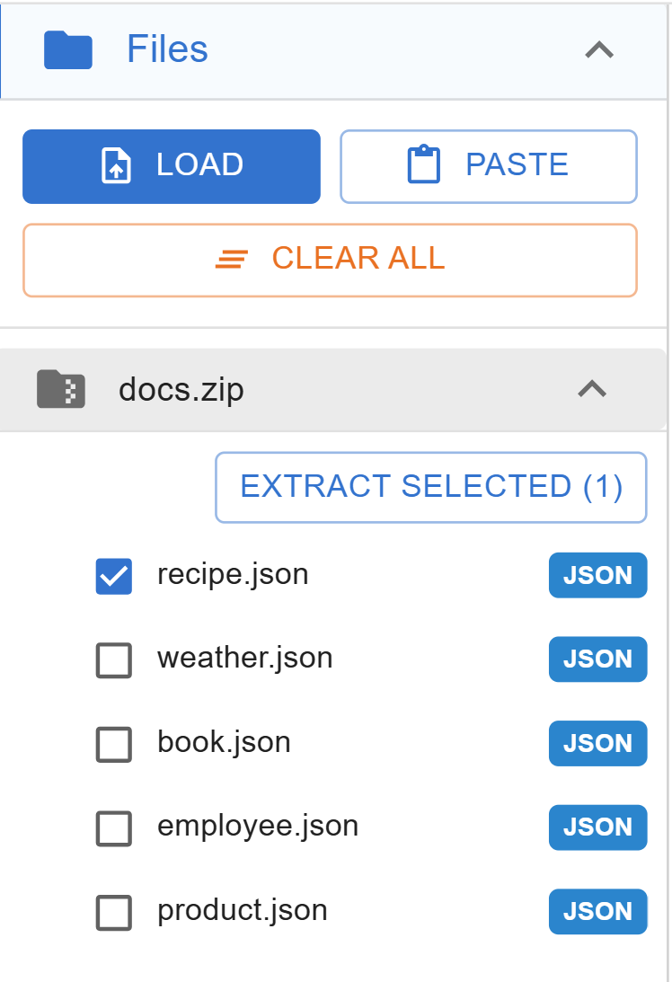672x982 pixels.
Task: Click the clipboard icon in Paste button
Action: [x=424, y=164]
